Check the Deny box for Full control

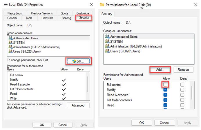pyautogui.click(x=182, y=85)
